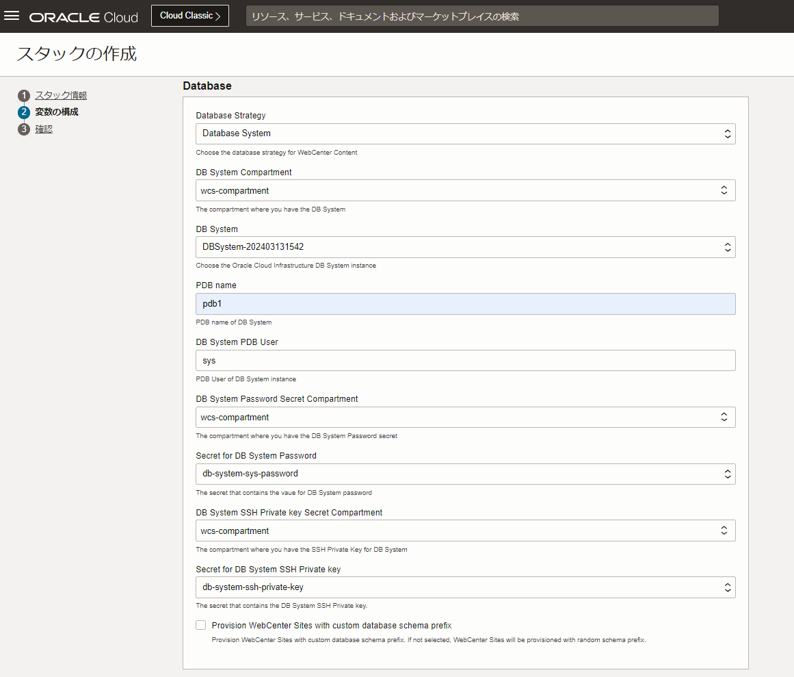The width and height of the screenshot is (794, 677).
Task: Open DB System Compartment dropdown
Action: click(465, 190)
